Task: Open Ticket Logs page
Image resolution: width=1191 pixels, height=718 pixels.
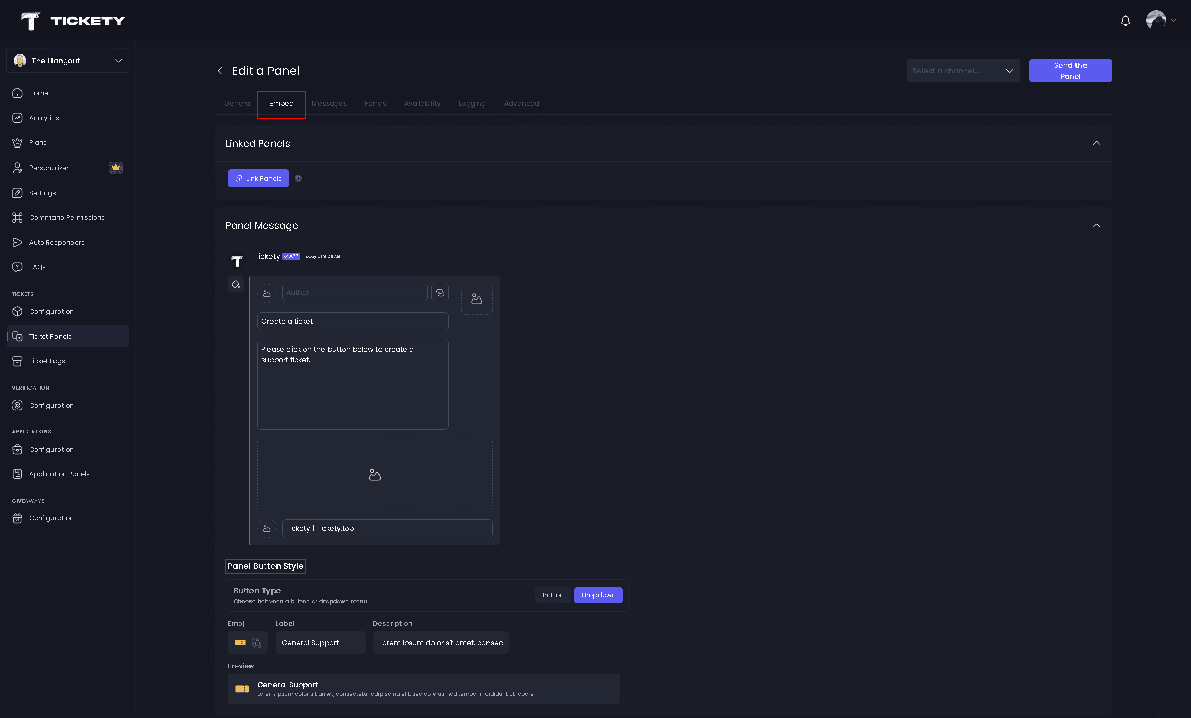Action: (67, 361)
